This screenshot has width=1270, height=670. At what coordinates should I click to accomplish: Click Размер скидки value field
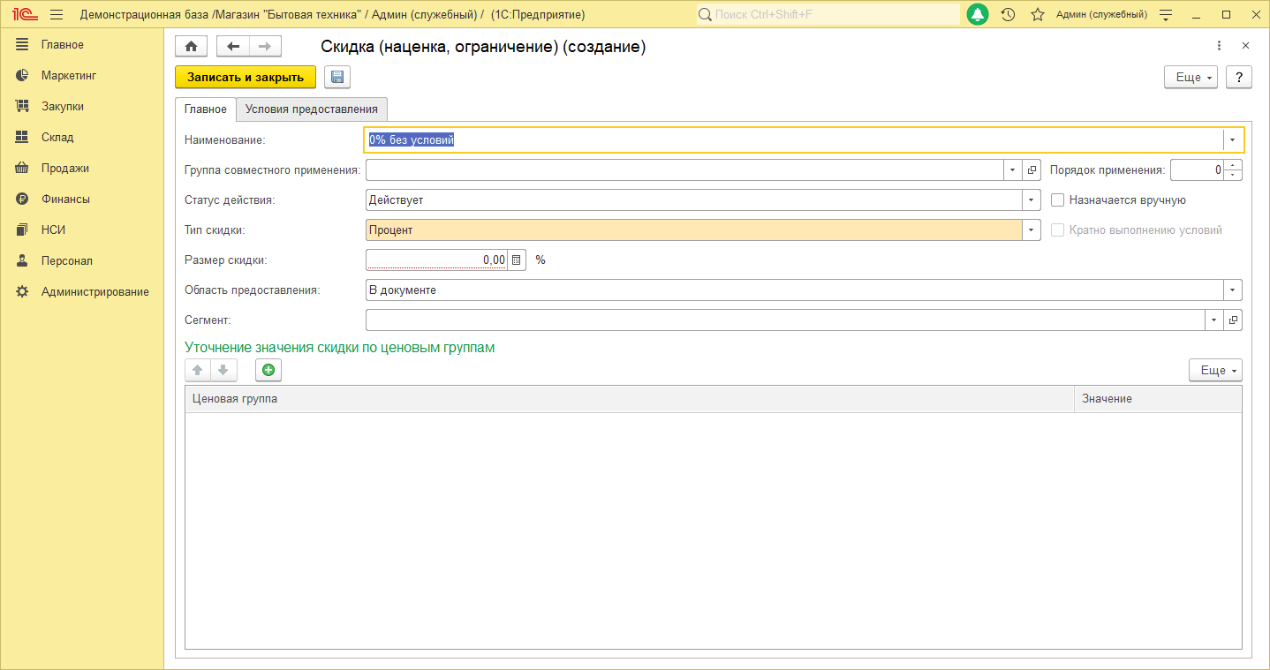(437, 260)
